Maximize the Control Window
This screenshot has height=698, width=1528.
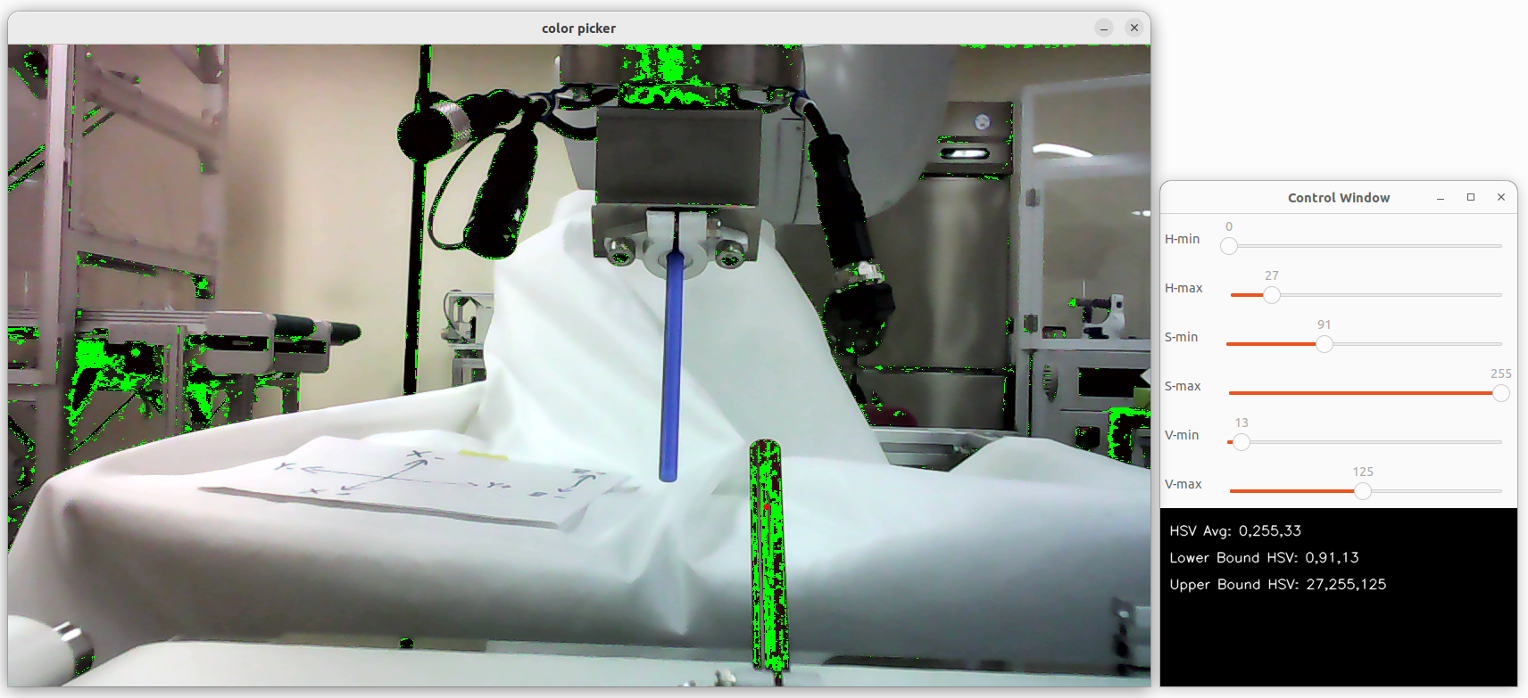point(1471,198)
